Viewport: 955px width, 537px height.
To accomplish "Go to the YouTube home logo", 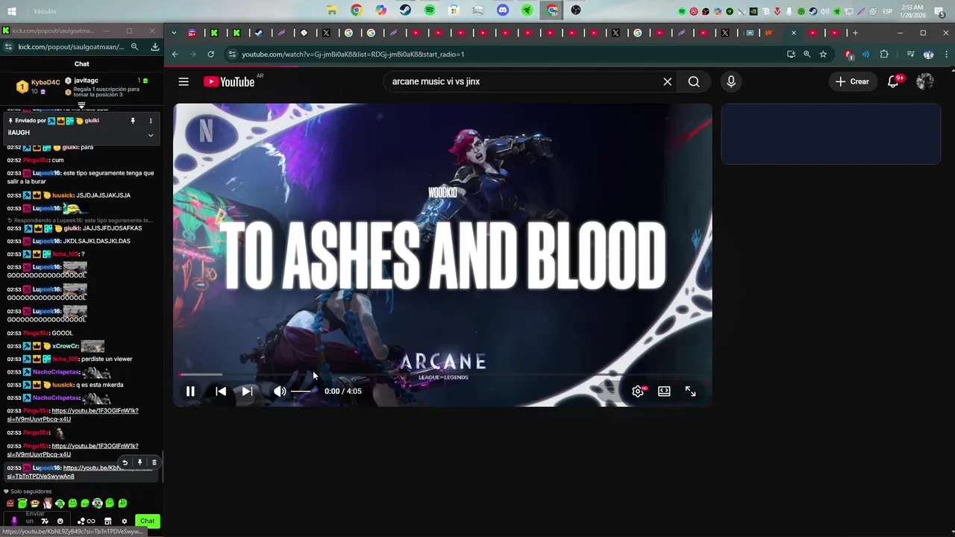I will coord(229,81).
